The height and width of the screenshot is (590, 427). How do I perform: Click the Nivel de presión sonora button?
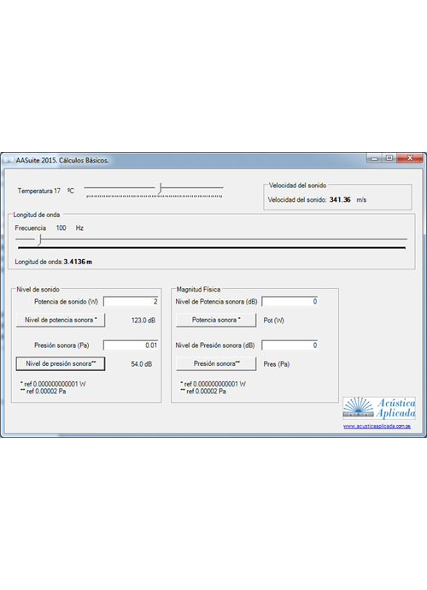pos(61,364)
